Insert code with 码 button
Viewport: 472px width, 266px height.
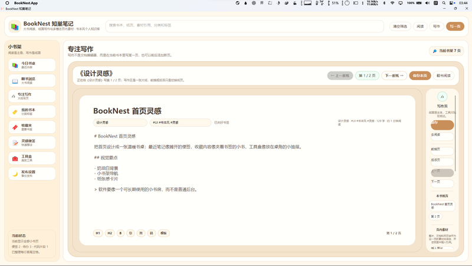pos(152,233)
